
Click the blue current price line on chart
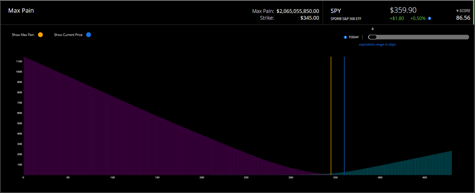tap(344, 115)
